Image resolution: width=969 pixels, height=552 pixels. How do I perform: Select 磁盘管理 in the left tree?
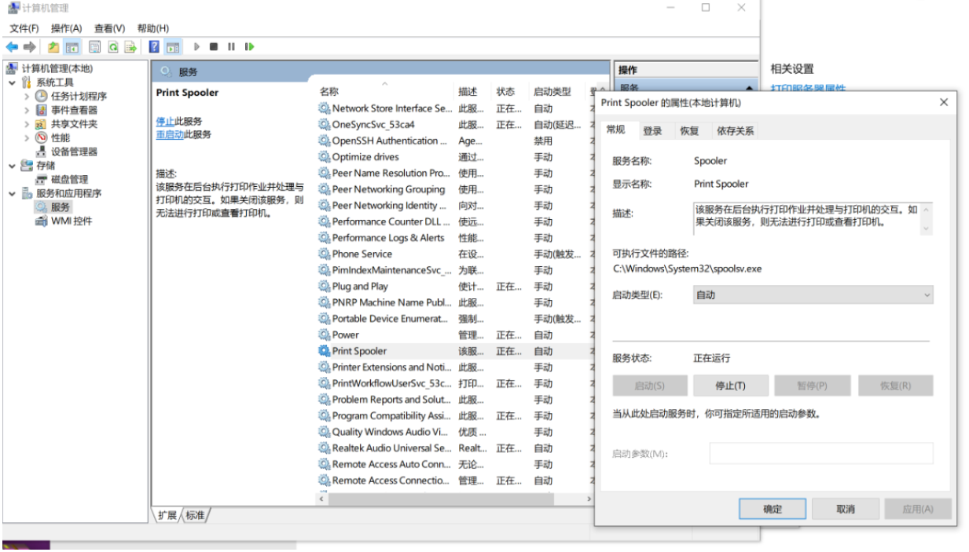[69, 179]
